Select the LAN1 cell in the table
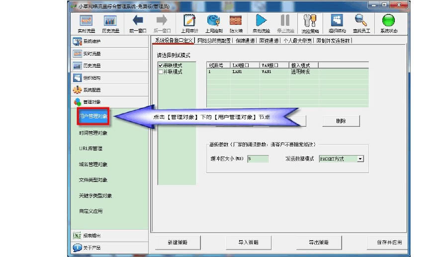444x257 pixels. [237, 72]
